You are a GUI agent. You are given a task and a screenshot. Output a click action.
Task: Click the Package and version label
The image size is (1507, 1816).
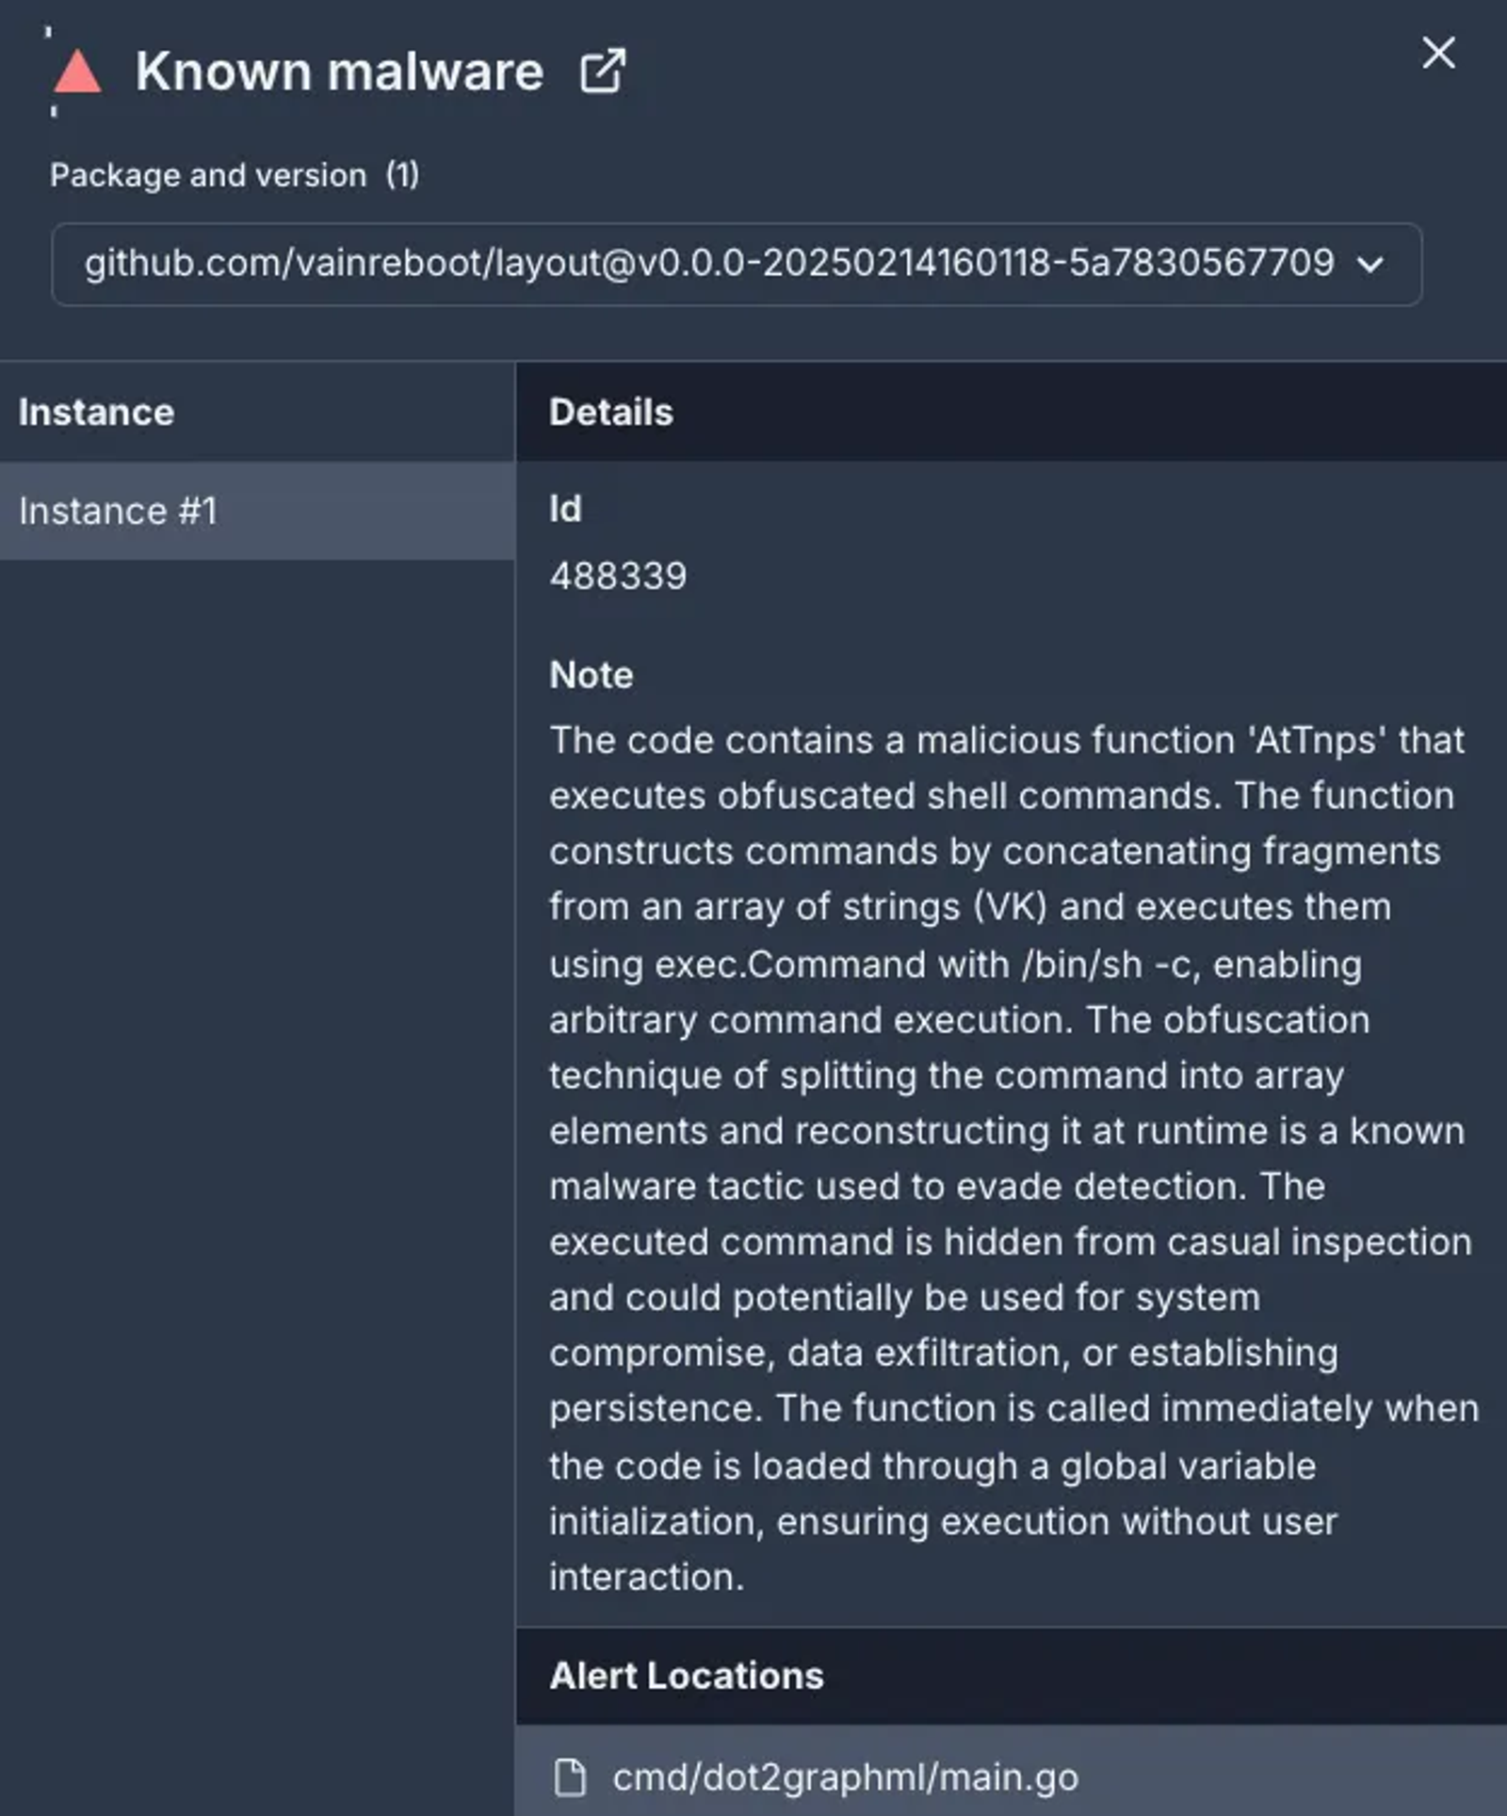click(208, 175)
